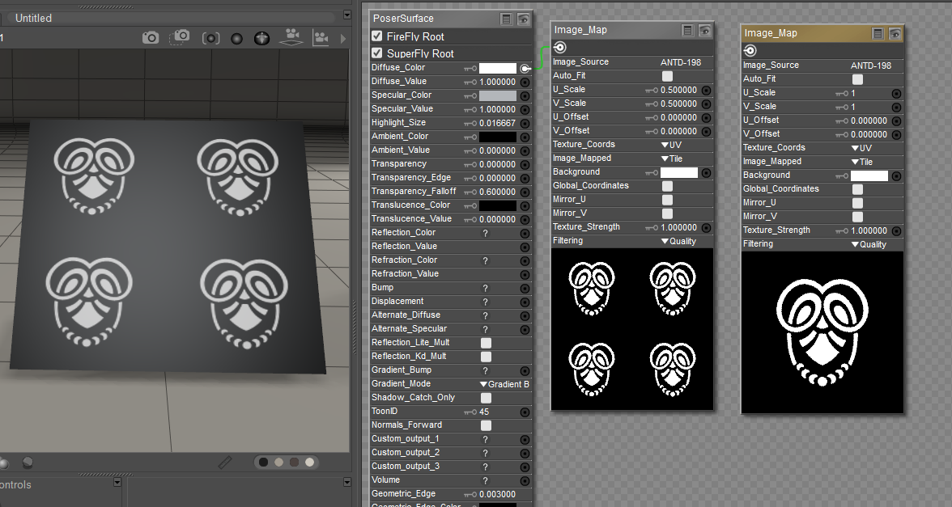This screenshot has height=507, width=952.
Task: Toggle the PoserSurface node preview eye icon
Action: click(x=524, y=19)
